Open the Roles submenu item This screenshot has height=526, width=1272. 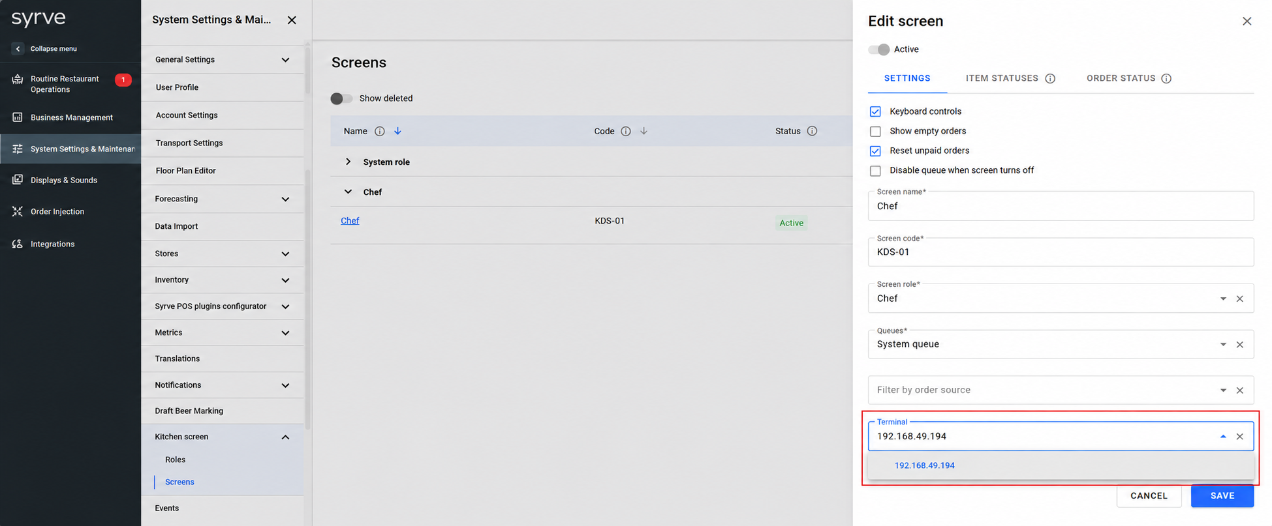[176, 460]
